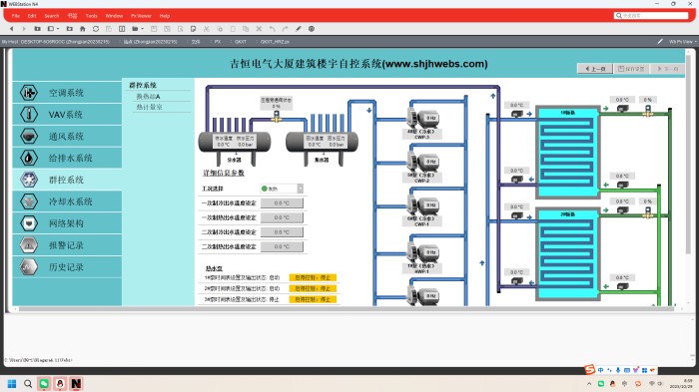Click the home icon in toolbar
Screen dimensions: 699x392
pos(83,29)
